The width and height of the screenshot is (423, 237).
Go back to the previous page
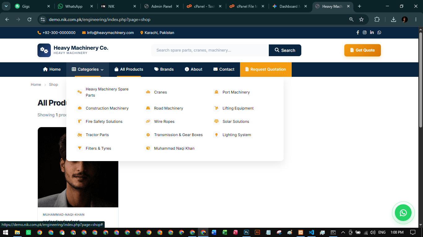click(x=7, y=19)
